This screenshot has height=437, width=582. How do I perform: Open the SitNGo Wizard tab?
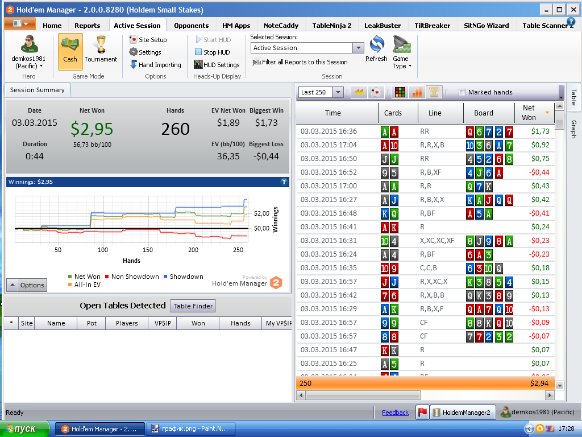coord(487,26)
